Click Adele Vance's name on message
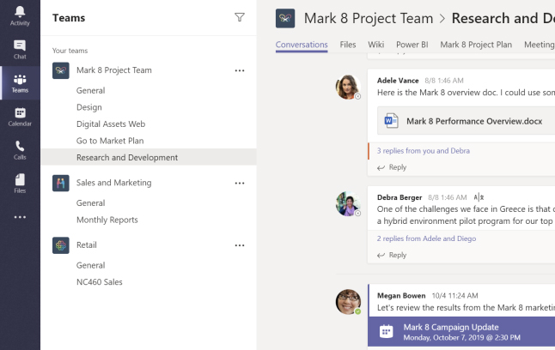555x350 pixels. click(398, 81)
